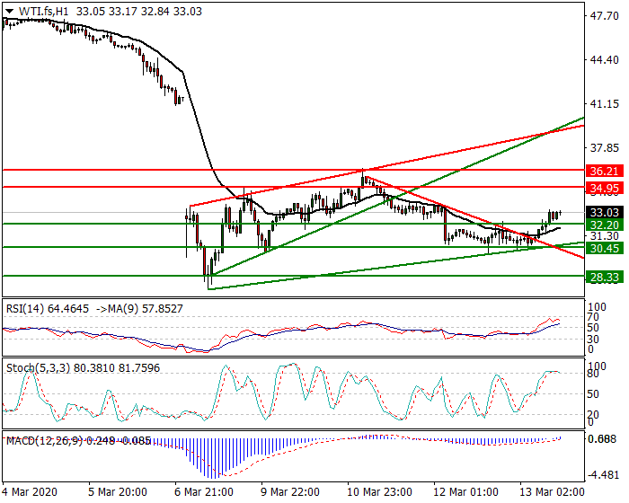Click the 10 Mar 23:00 time label

[x=379, y=491]
